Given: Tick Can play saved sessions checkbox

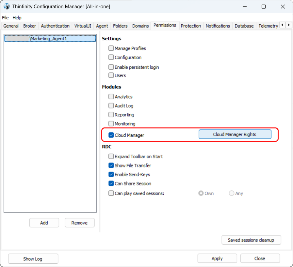Looking at the screenshot, I should point(111,193).
